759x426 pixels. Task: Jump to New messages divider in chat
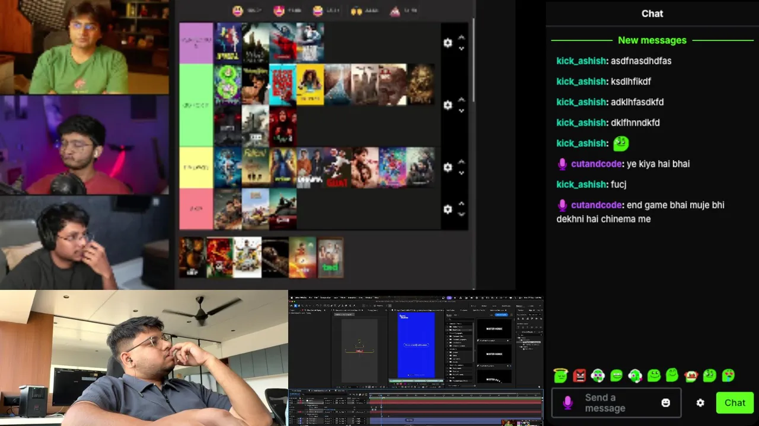pyautogui.click(x=652, y=40)
